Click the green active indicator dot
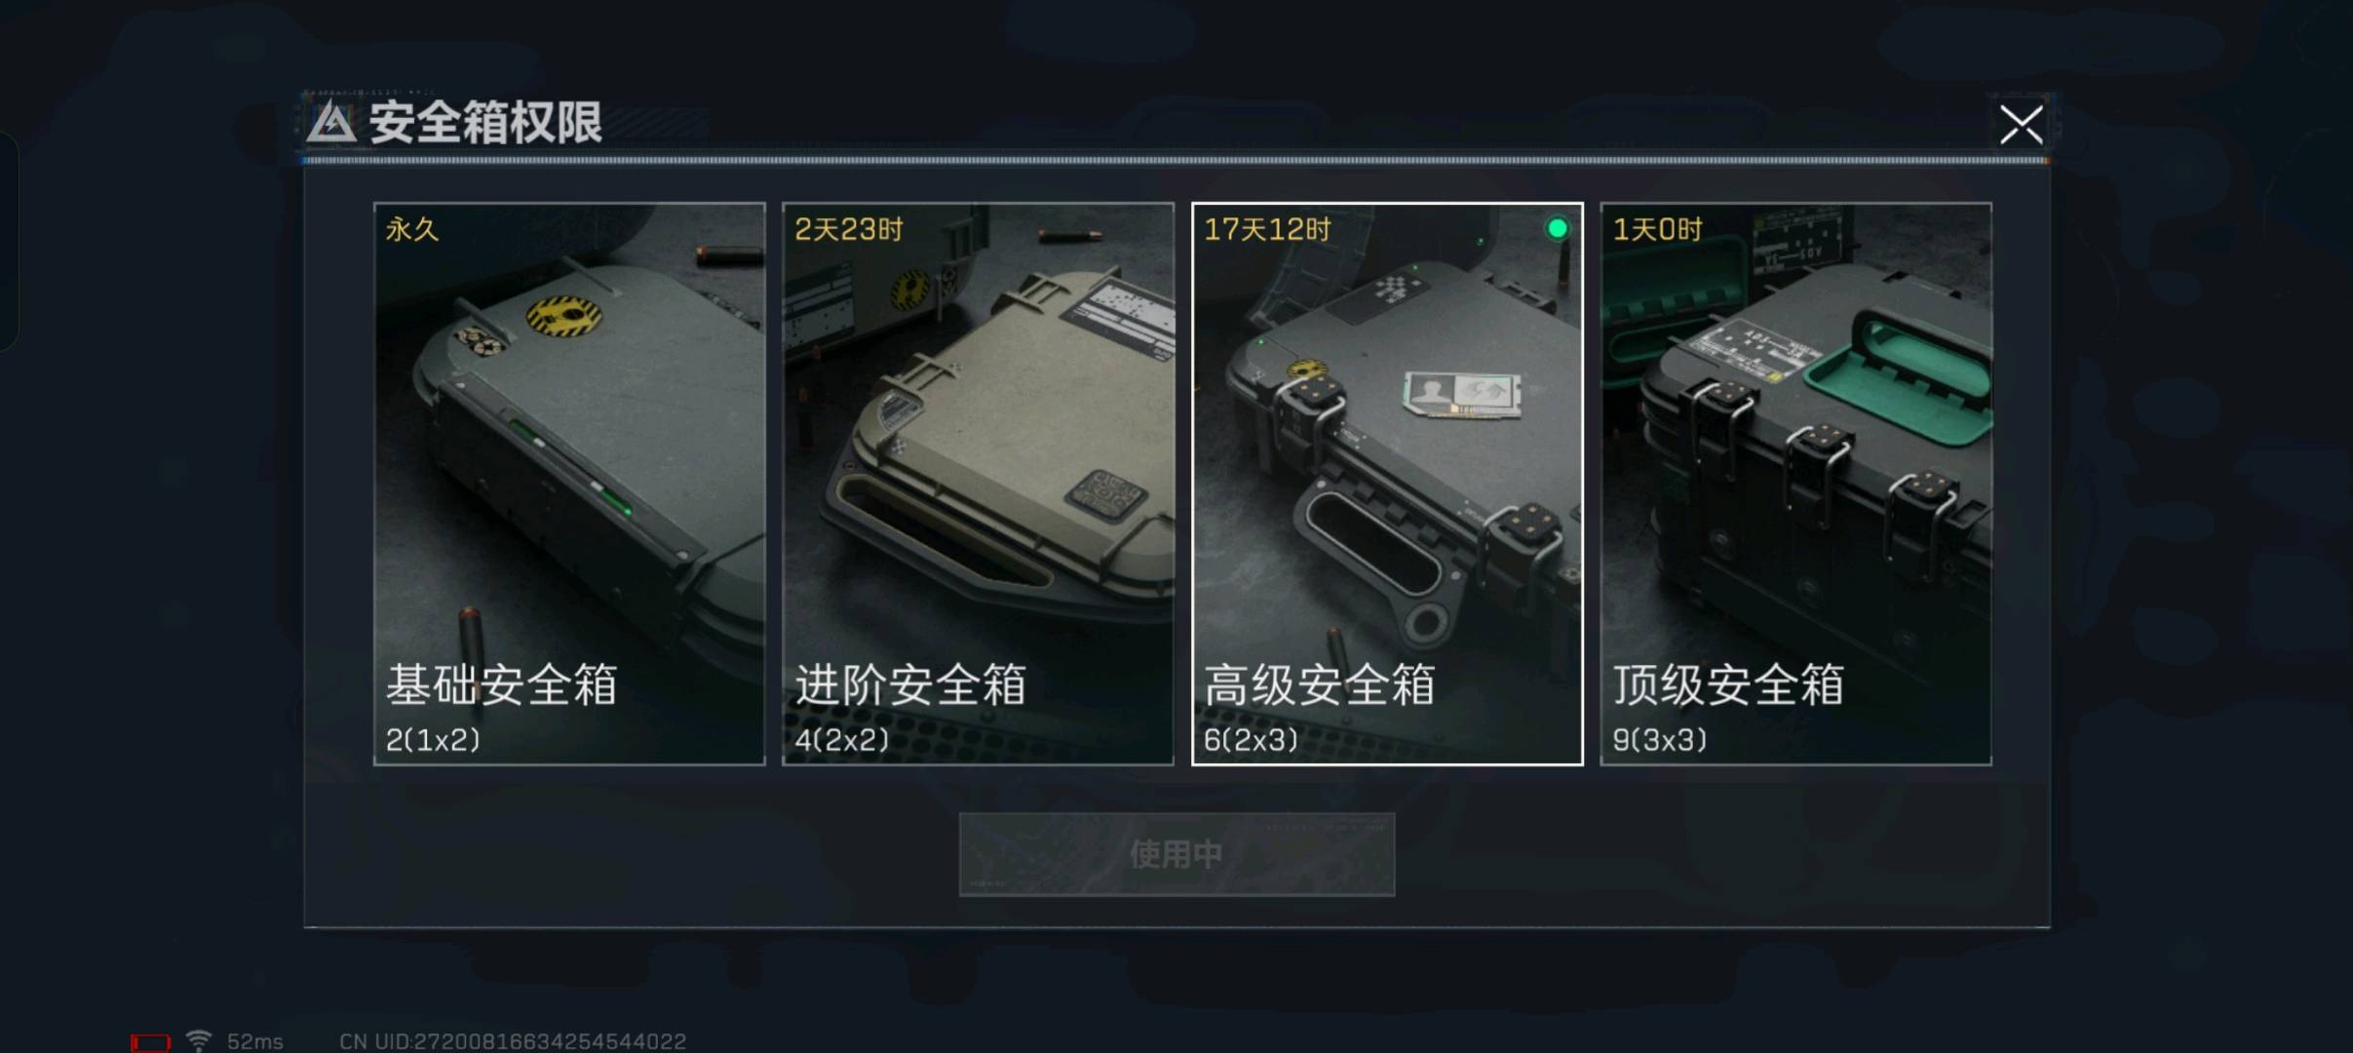 [x=1557, y=228]
